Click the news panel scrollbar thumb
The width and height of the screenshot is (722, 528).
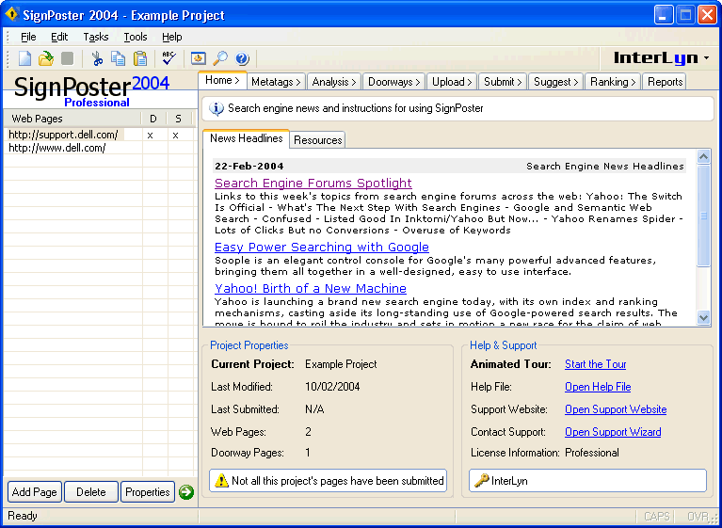pyautogui.click(x=703, y=216)
